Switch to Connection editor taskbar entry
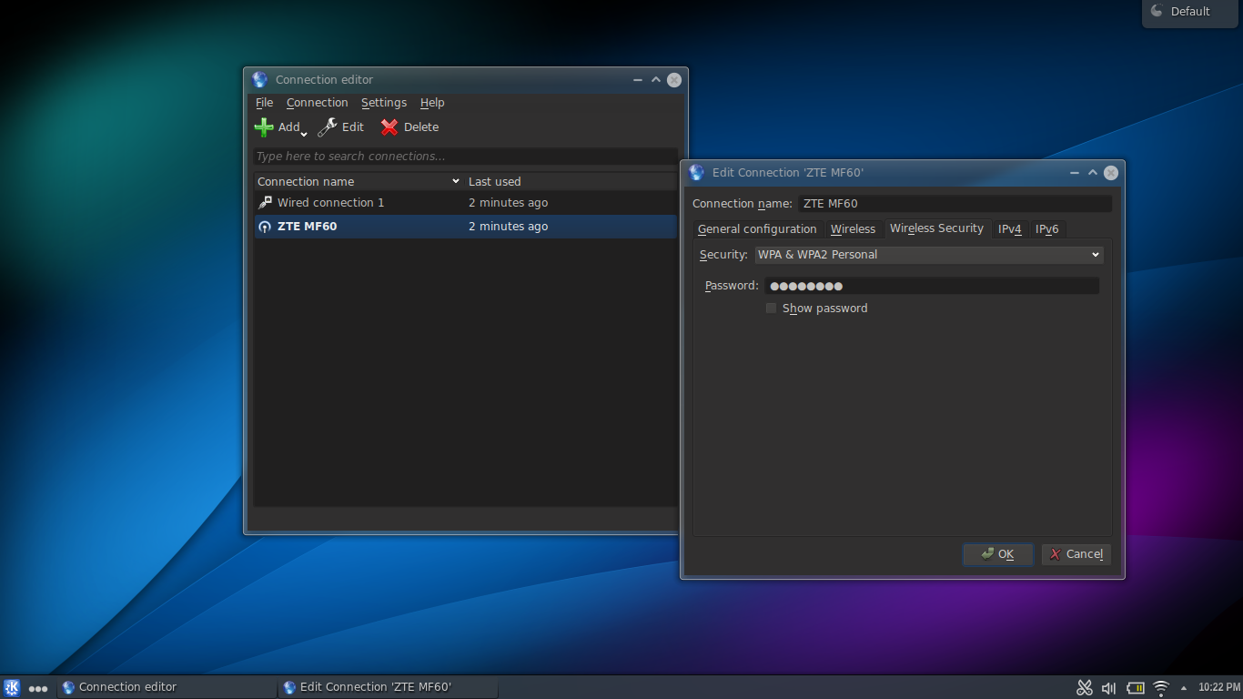Image resolution: width=1243 pixels, height=699 pixels. pyautogui.click(x=167, y=687)
